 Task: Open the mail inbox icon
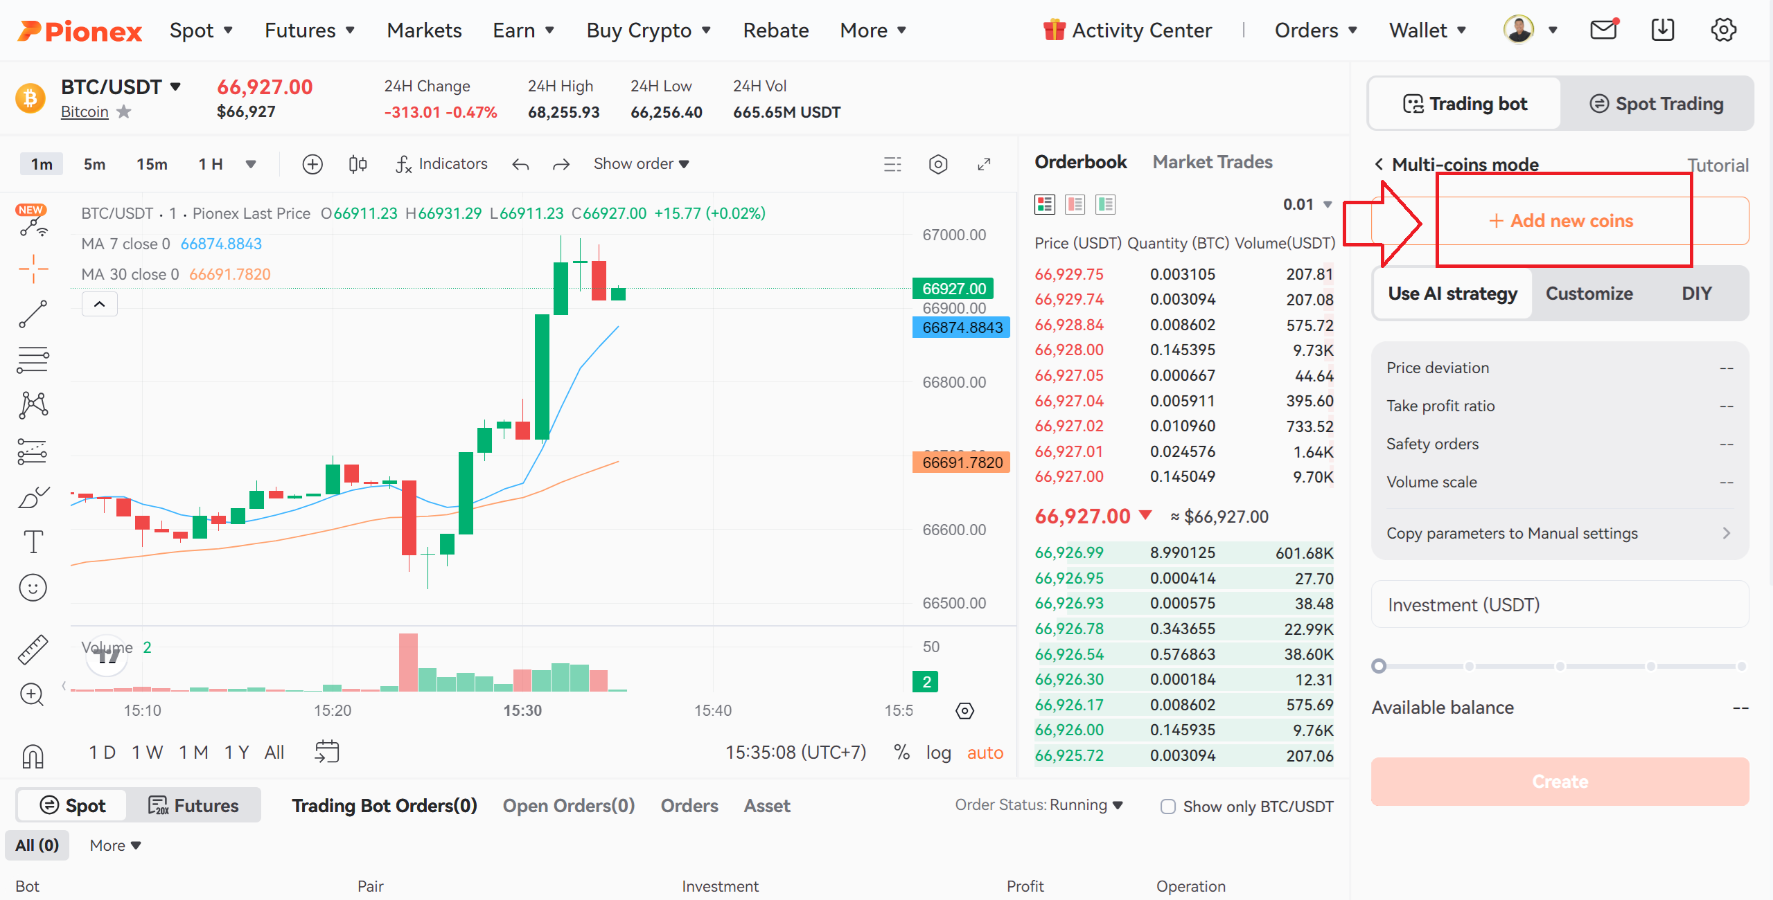pos(1603,30)
